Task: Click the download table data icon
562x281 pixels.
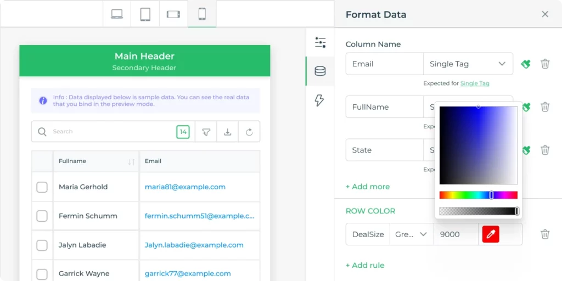Action: 227,132
